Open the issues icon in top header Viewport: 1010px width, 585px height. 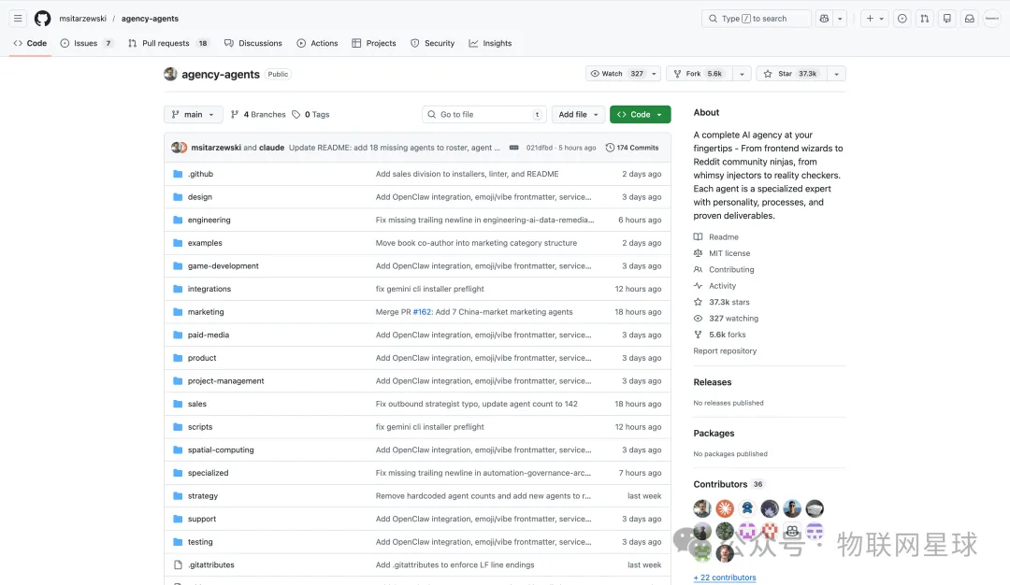coord(902,19)
